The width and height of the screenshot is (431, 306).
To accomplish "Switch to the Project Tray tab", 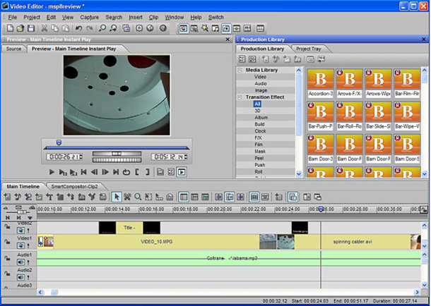I will (x=308, y=49).
